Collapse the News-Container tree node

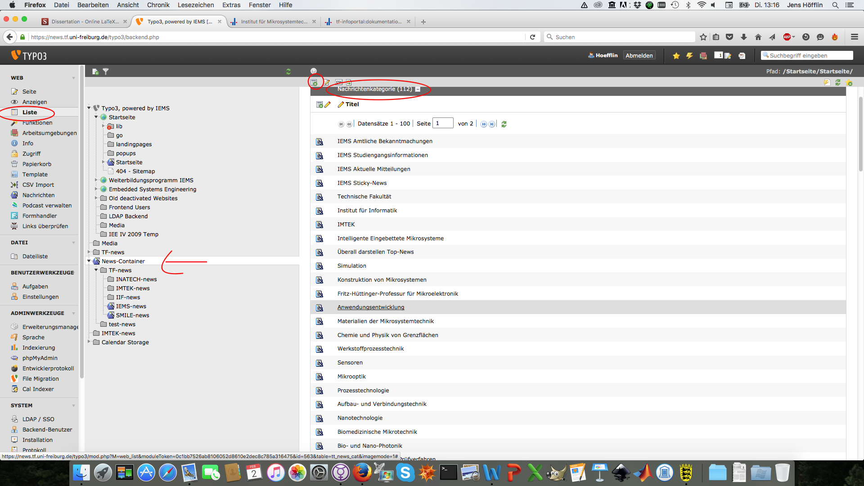click(x=89, y=261)
